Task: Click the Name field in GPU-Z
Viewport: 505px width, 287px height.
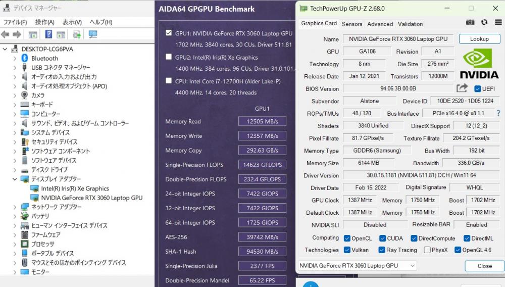Action: 398,38
